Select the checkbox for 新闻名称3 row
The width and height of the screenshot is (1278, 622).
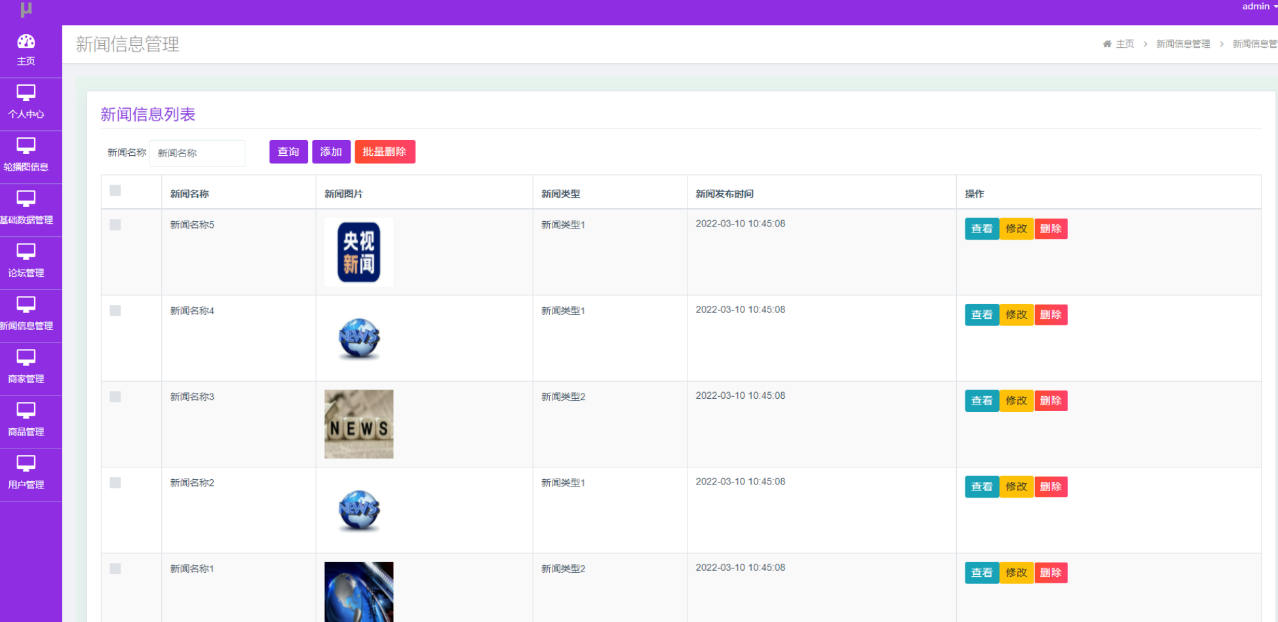(115, 397)
